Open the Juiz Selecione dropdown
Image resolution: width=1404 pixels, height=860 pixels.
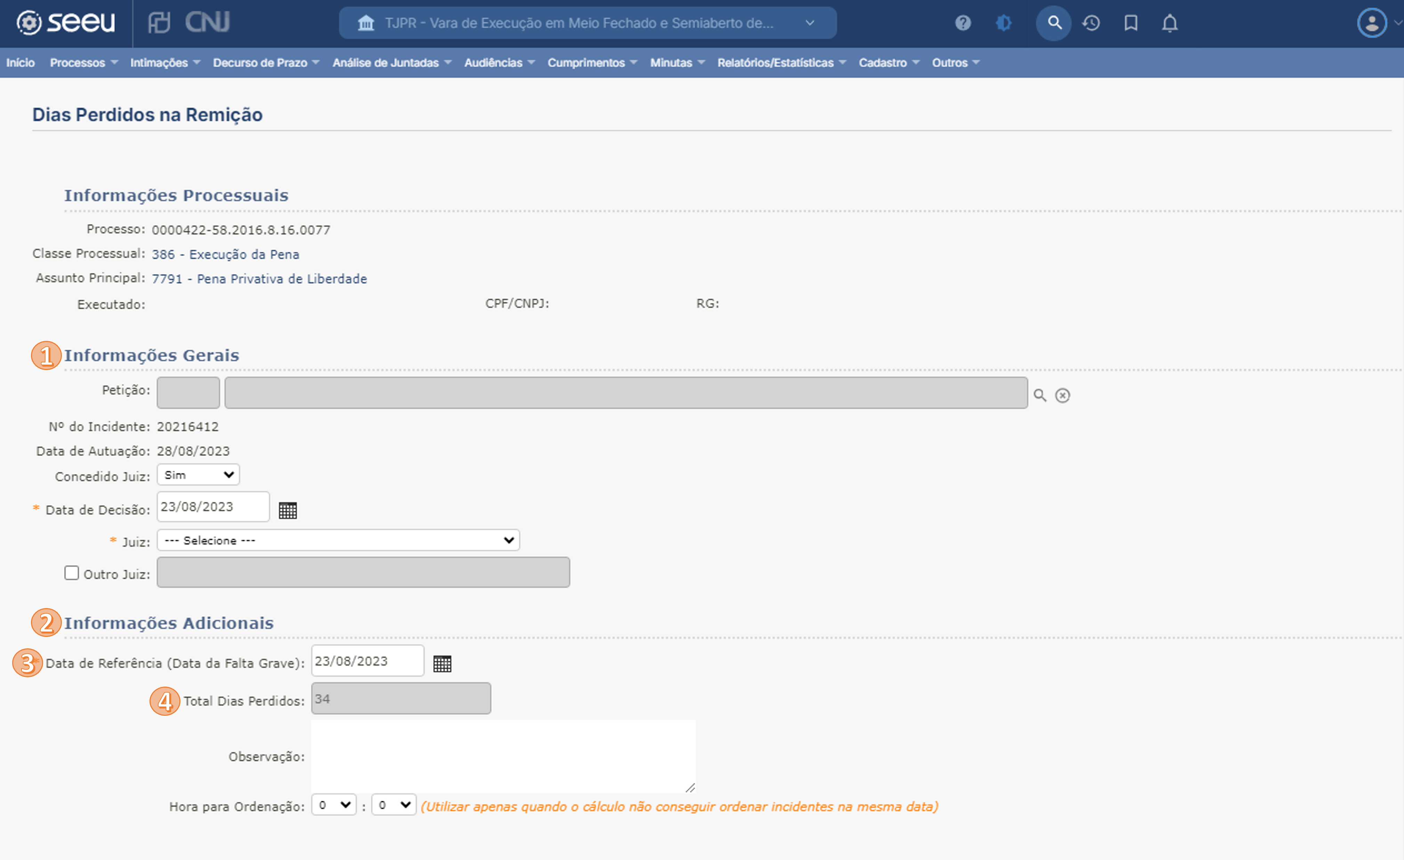click(x=338, y=540)
